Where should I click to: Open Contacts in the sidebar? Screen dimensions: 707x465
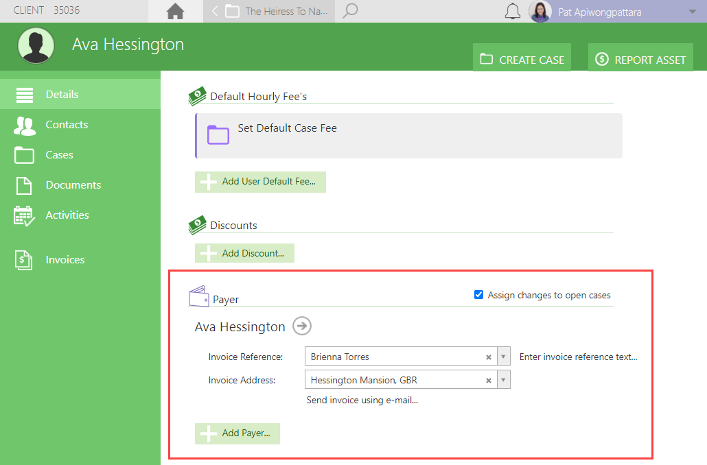point(80,124)
